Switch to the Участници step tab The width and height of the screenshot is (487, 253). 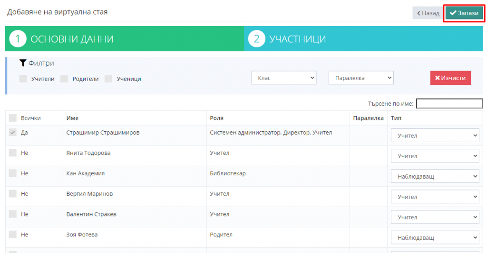tap(363, 39)
